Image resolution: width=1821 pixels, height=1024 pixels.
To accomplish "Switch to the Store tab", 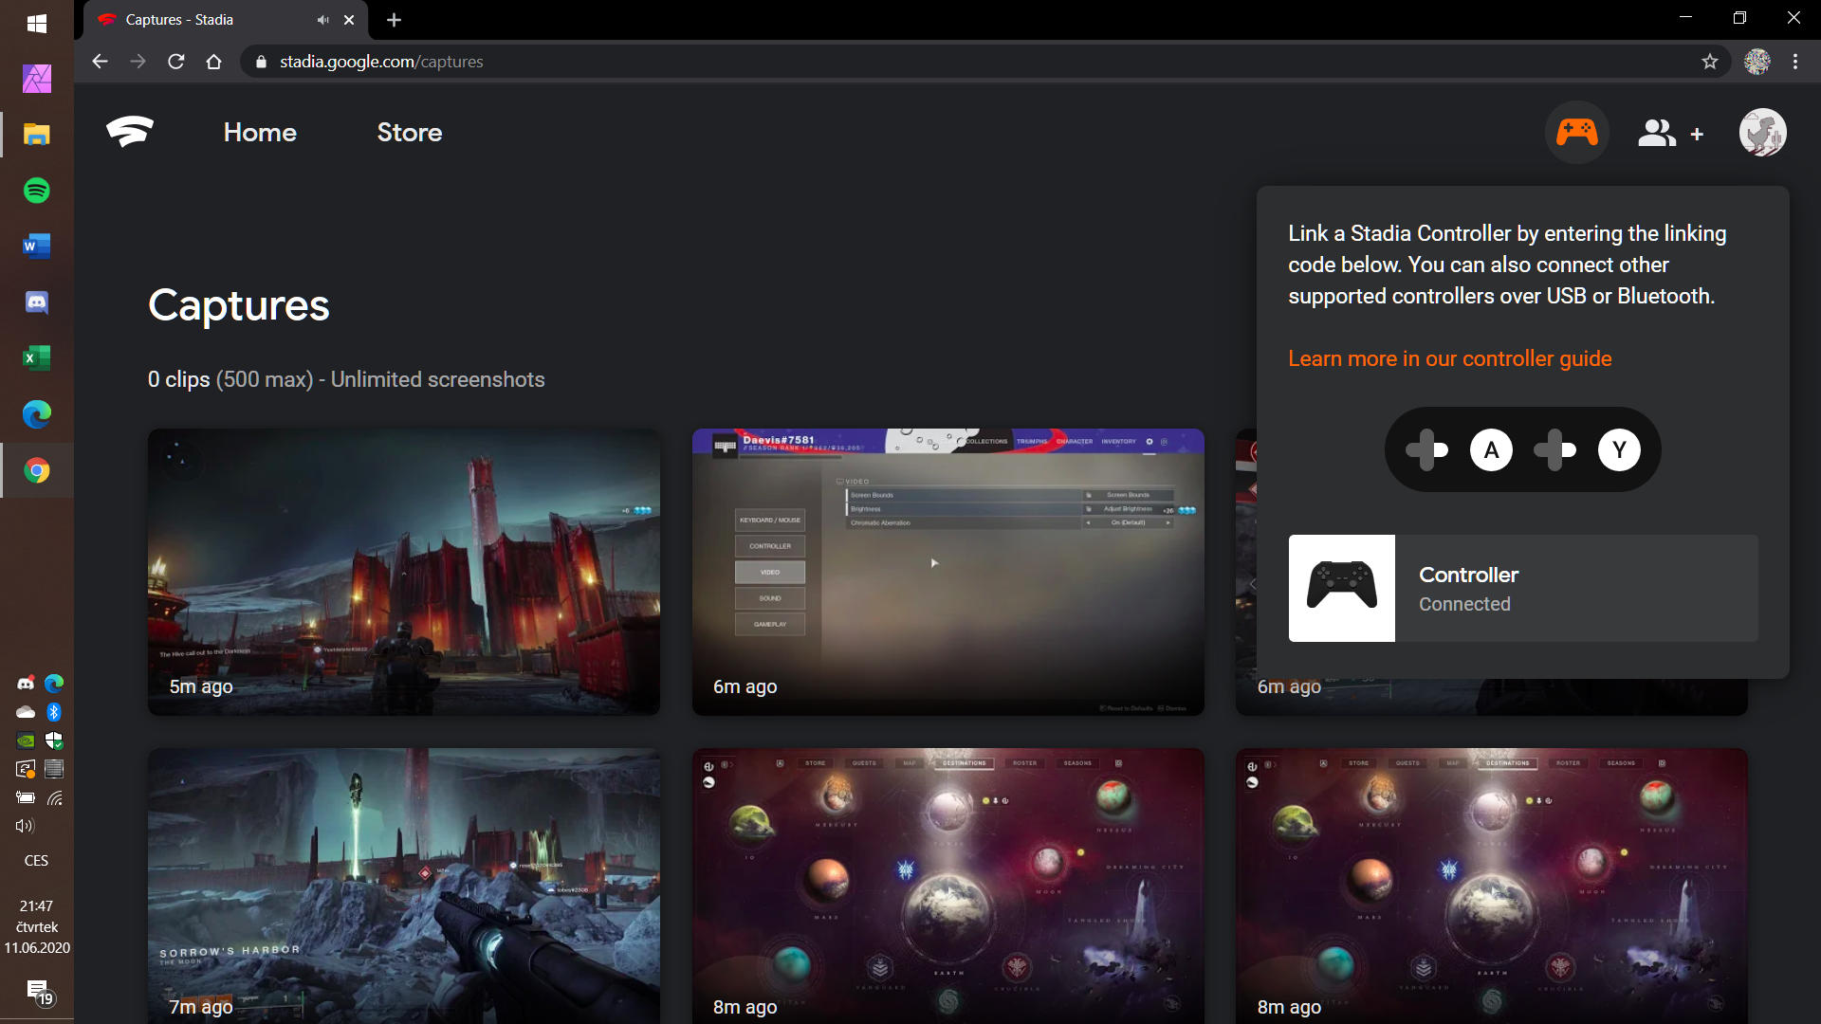I will pyautogui.click(x=409, y=133).
